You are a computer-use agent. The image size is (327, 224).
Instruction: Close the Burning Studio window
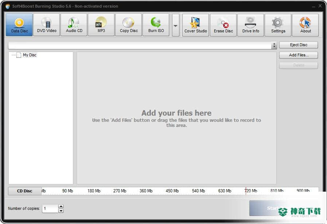(x=320, y=6)
